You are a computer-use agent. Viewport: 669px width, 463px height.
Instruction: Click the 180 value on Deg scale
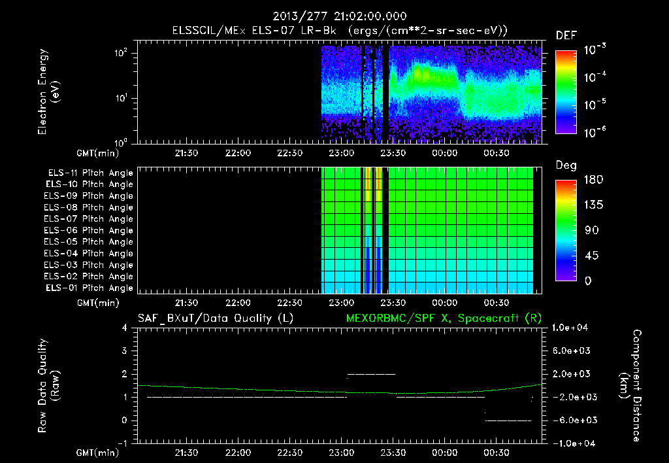(593, 180)
